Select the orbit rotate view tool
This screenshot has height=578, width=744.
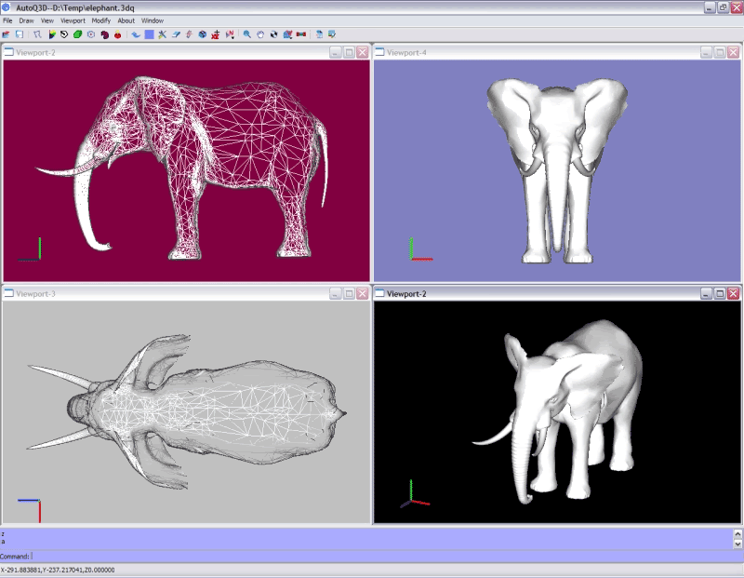pyautogui.click(x=273, y=34)
